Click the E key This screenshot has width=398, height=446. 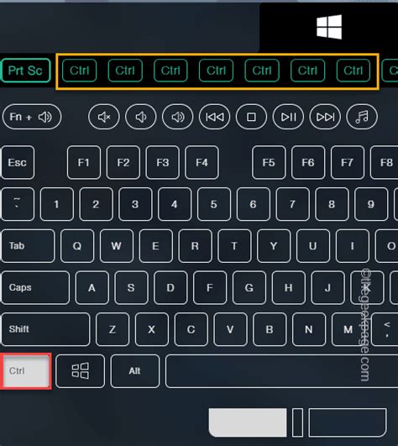(156, 246)
